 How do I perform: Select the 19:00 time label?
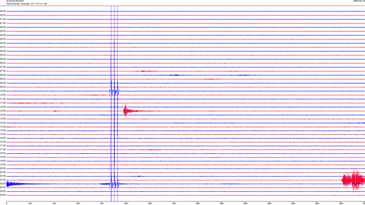pyautogui.click(x=3, y=161)
